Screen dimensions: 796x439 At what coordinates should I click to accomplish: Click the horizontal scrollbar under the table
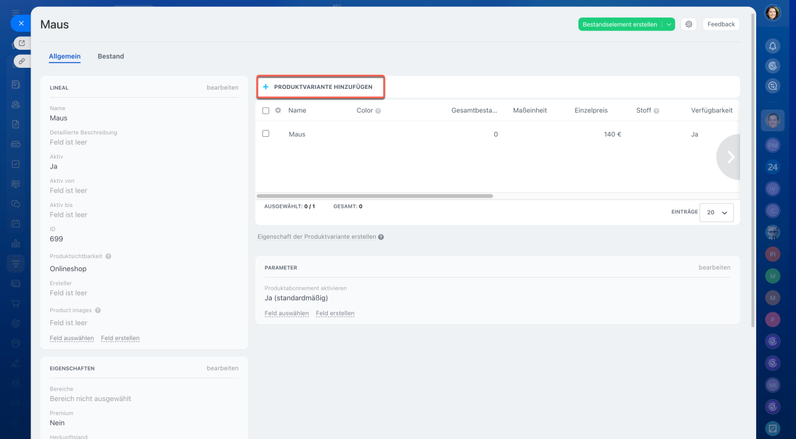click(x=374, y=196)
